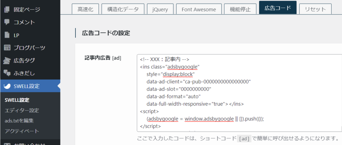The height and width of the screenshot is (145, 342).
Task: Open ブログパーツ menu item
Action: click(x=30, y=47)
